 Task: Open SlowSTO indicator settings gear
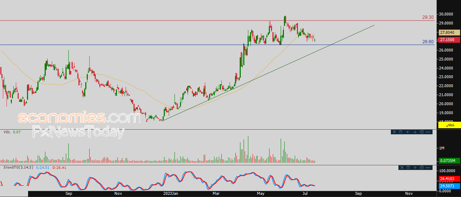[422, 167]
